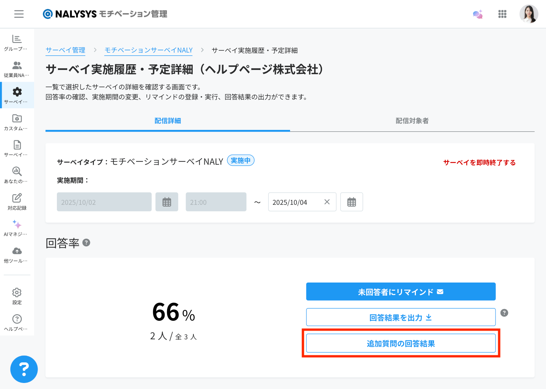The width and height of the screenshot is (546, 389).
Task: Open the AIマネジ sidebar icon
Action: click(x=17, y=228)
